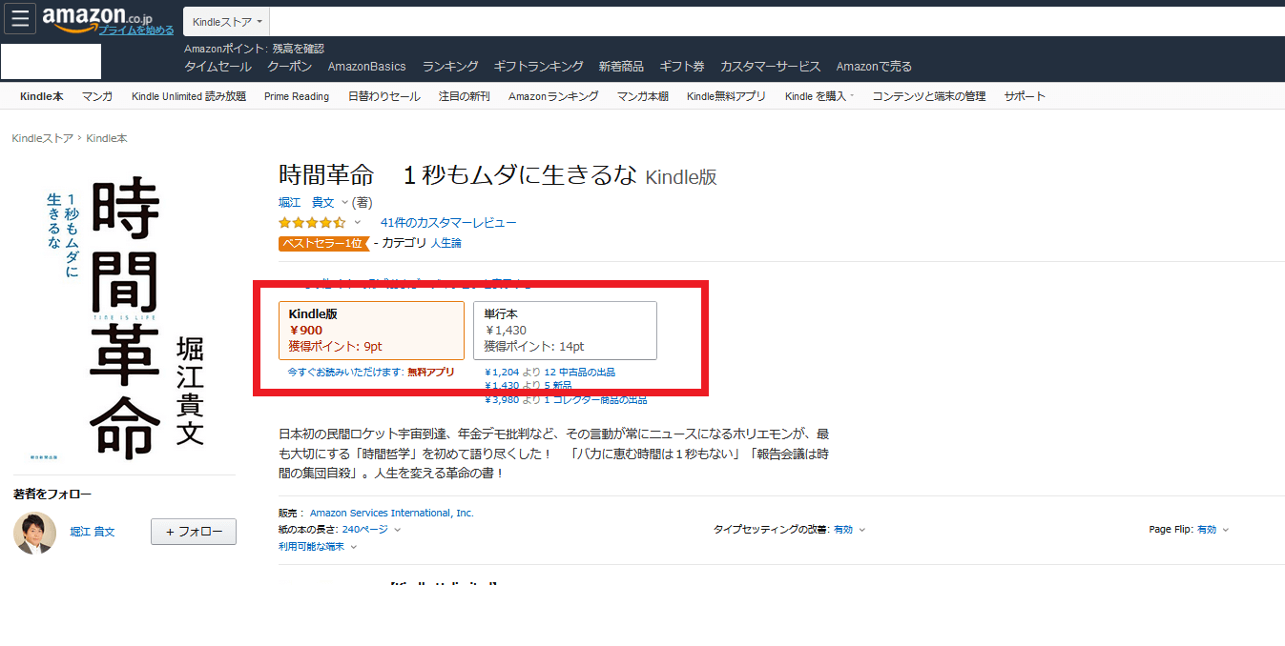This screenshot has height=646, width=1285.
Task: Open the Amazonランキング tab
Action: [553, 96]
